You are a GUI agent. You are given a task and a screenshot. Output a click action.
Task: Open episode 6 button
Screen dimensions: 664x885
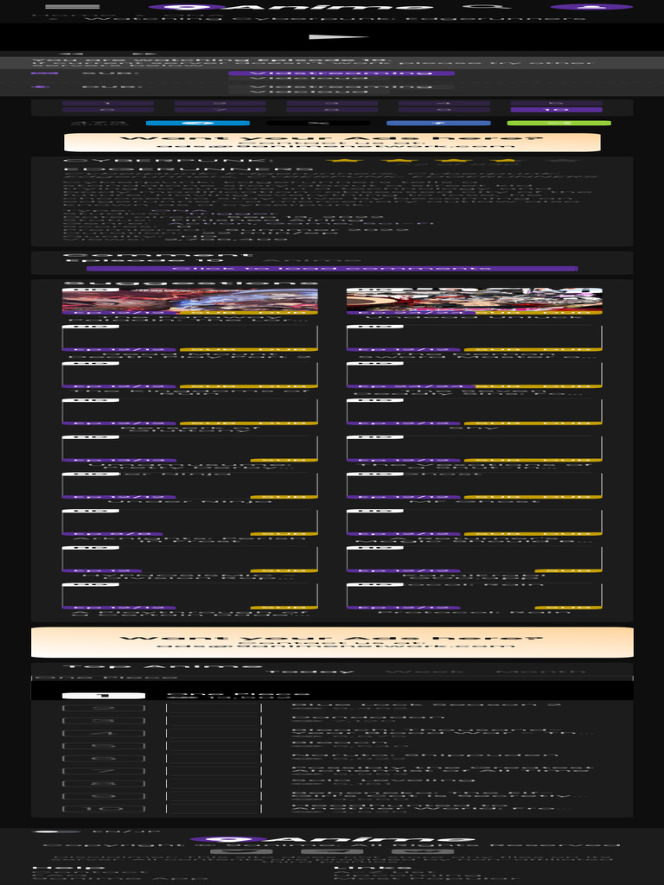(x=108, y=110)
